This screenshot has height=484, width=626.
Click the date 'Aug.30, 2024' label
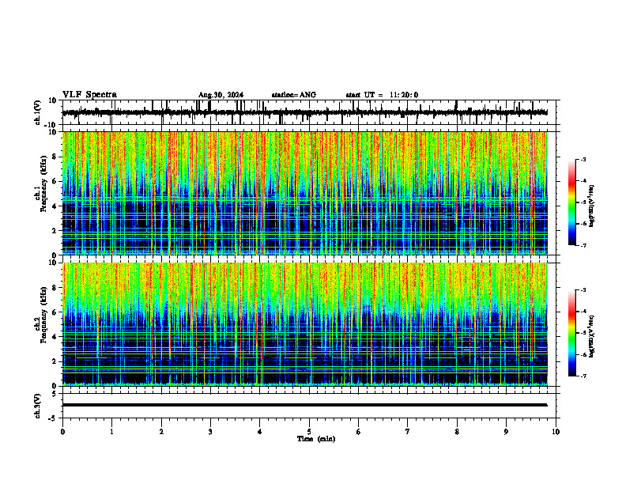coord(221,95)
